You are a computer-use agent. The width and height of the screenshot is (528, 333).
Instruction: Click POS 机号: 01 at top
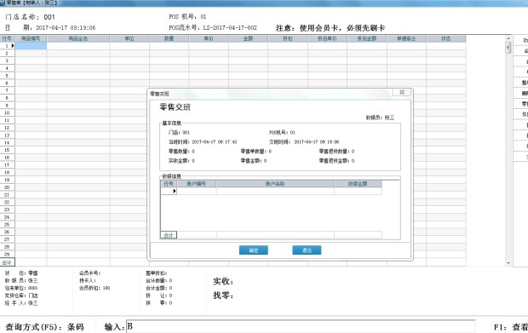[187, 16]
